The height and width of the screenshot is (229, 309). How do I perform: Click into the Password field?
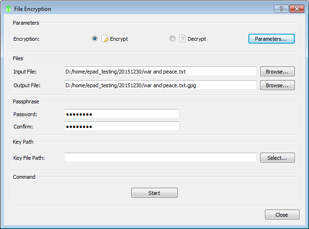pos(122,114)
